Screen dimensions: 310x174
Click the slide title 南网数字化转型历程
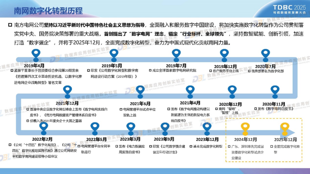click(x=48, y=11)
